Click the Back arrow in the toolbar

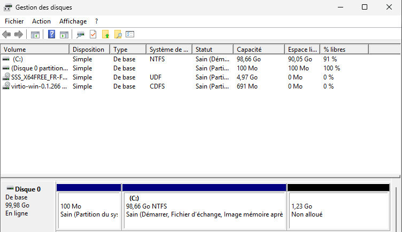click(6, 35)
